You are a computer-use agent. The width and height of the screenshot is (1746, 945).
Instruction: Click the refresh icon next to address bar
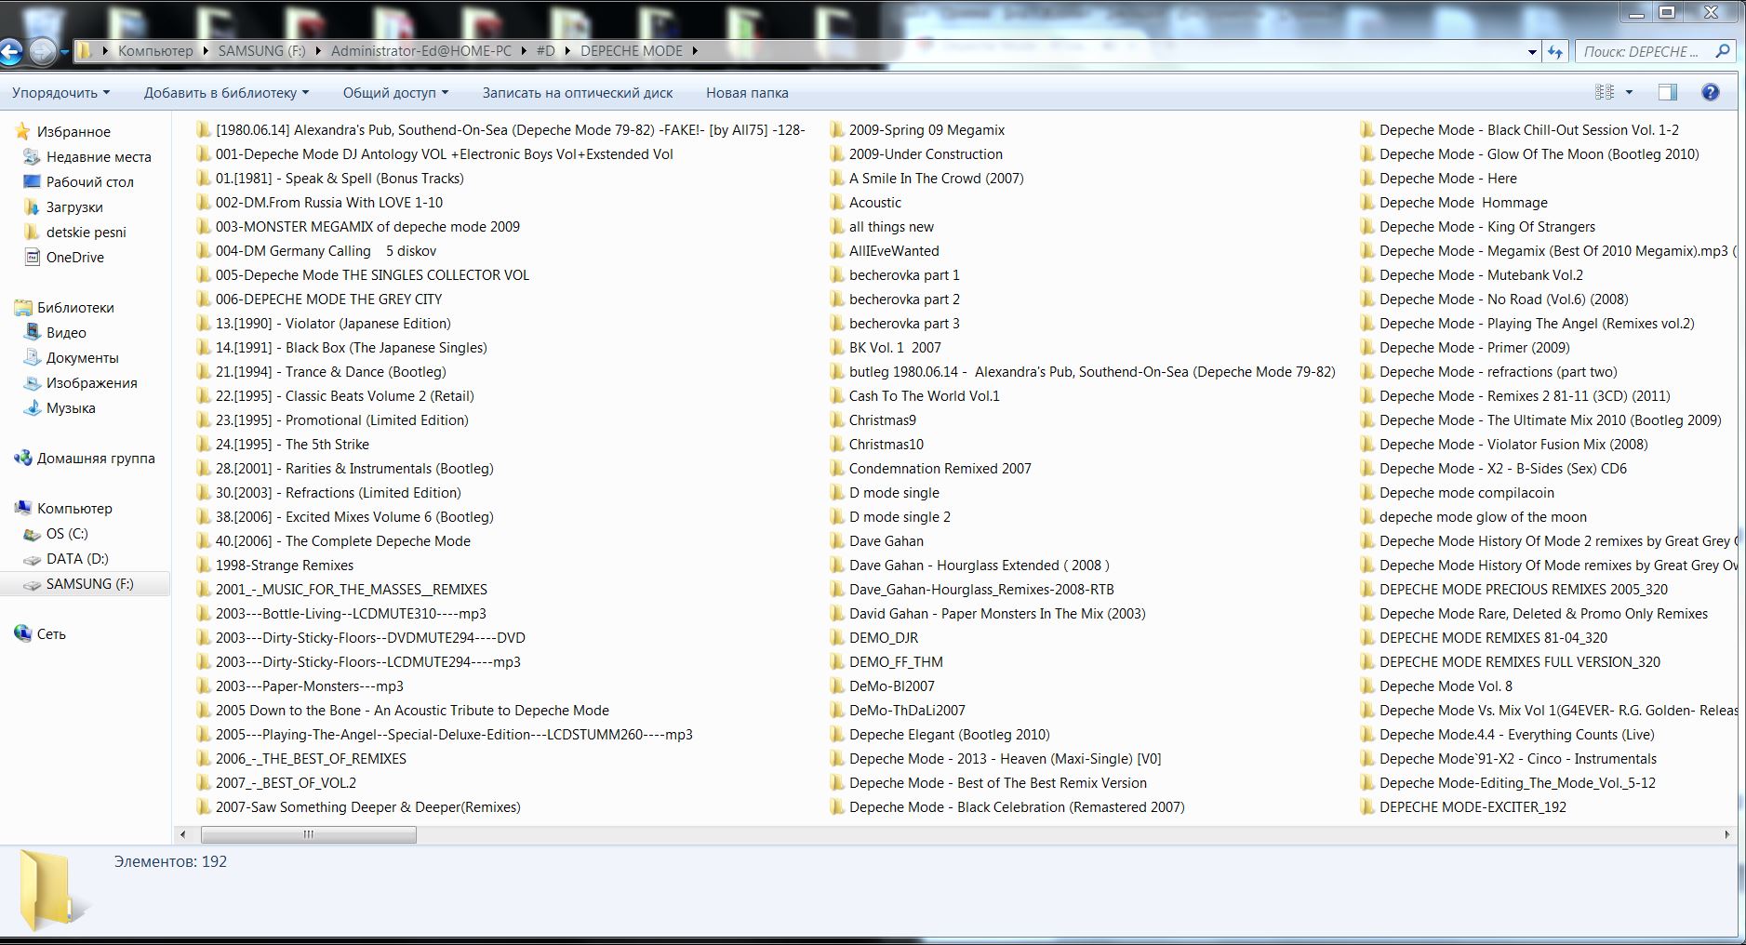tap(1554, 52)
